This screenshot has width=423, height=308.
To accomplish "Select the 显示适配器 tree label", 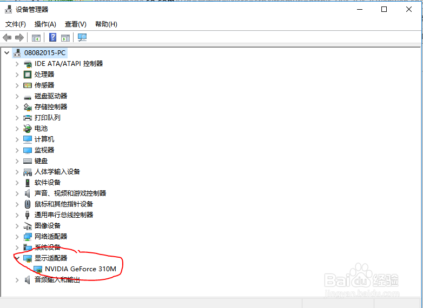I will click(x=51, y=258).
